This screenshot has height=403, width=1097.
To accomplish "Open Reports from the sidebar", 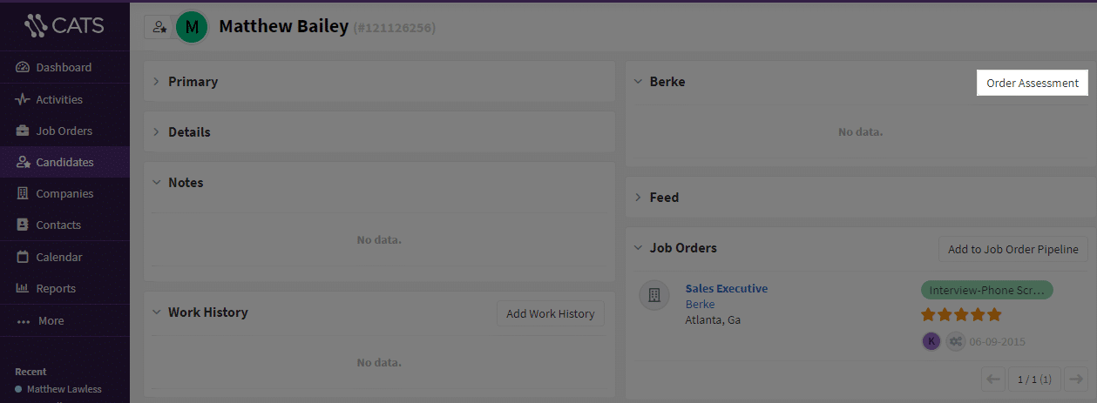I will point(64,288).
